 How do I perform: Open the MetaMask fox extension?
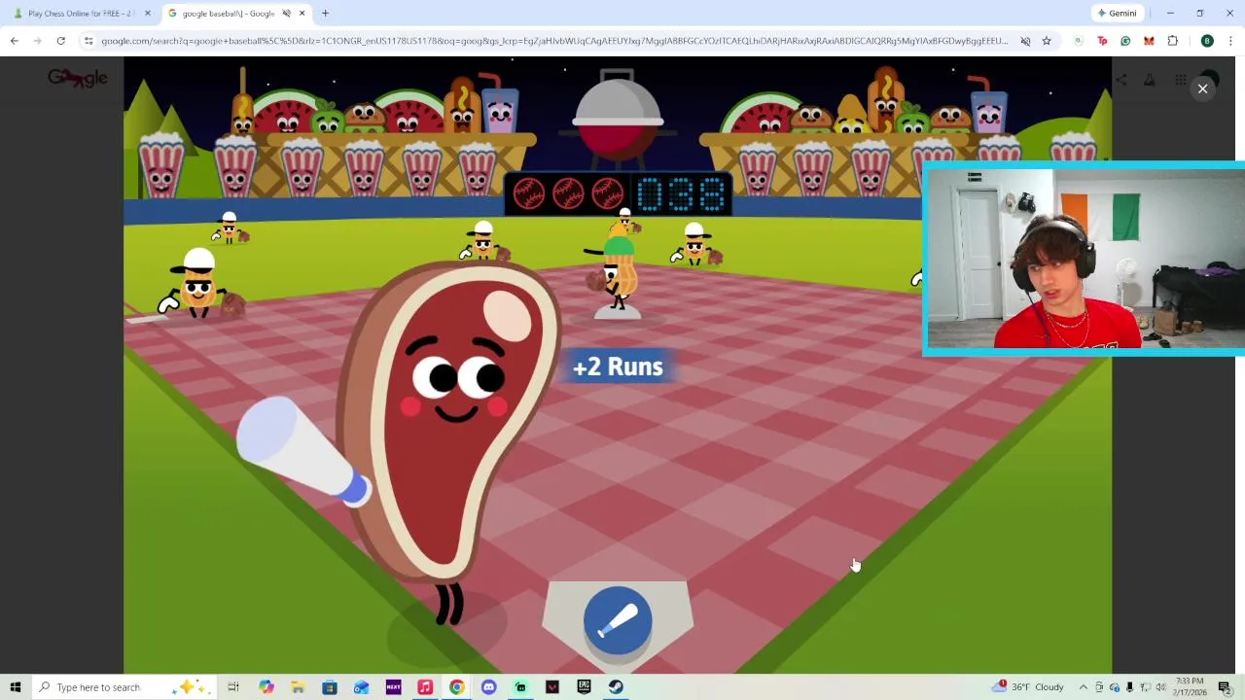coord(1149,41)
